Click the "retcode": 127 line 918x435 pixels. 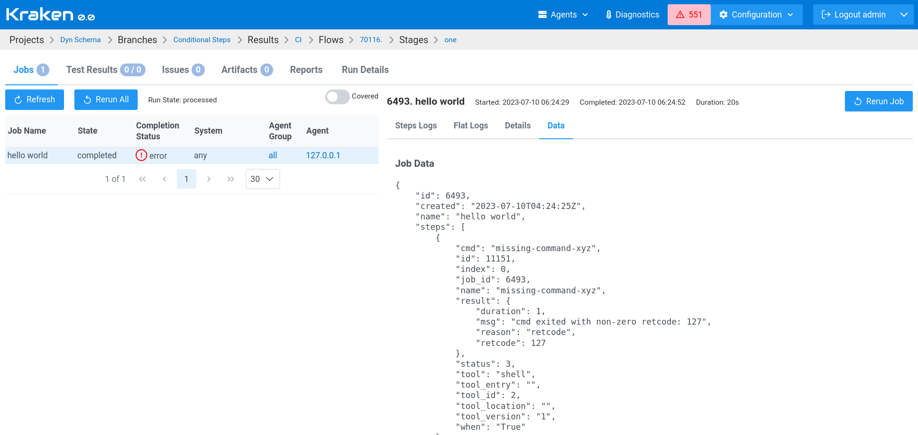coord(511,343)
